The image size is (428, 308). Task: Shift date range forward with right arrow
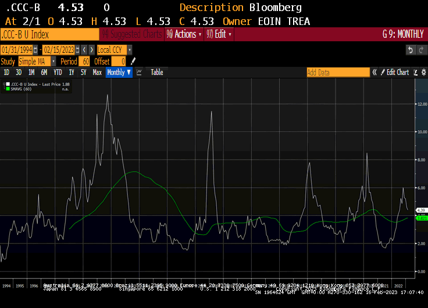[x=91, y=50]
